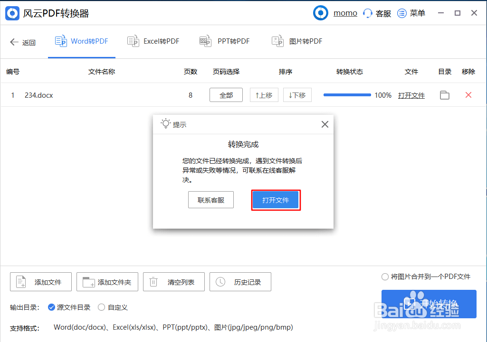Click the 打开文件 link for 234.docx
This screenshot has height=342, width=487.
411,95
